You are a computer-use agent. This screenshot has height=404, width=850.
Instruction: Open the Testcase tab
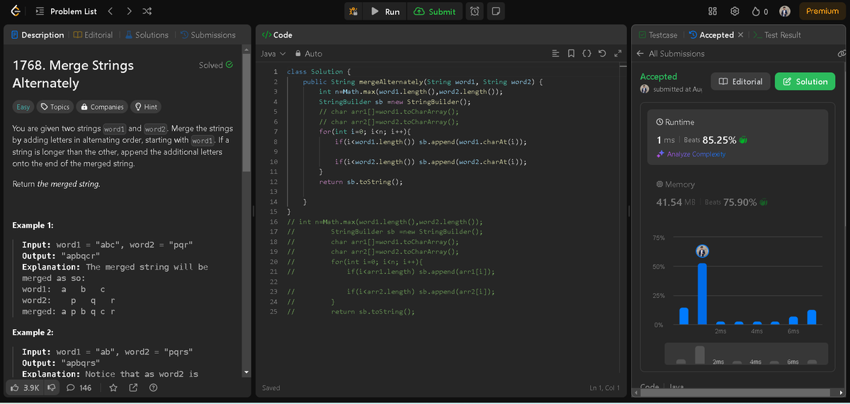(657, 35)
